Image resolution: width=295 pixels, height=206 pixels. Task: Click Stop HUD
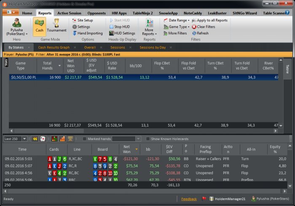point(120,27)
